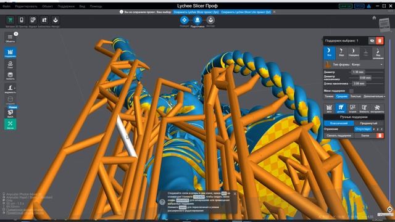Select the Supports (Поддержки) sidebar tool

click(x=10, y=52)
